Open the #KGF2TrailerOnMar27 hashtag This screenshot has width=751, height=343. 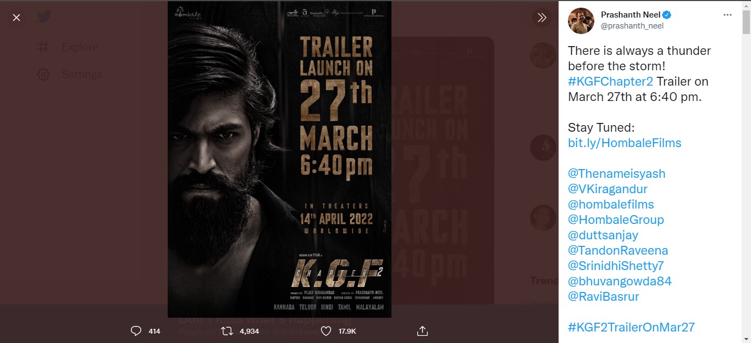tap(632, 327)
